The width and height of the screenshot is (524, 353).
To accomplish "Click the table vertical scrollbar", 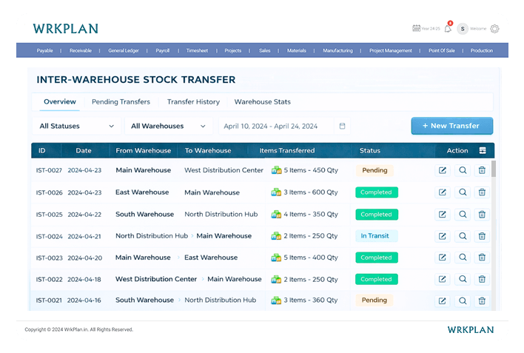I will [493, 169].
